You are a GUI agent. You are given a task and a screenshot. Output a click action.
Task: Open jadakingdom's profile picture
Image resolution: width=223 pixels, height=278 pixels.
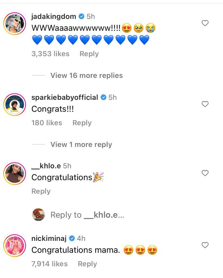click(14, 23)
